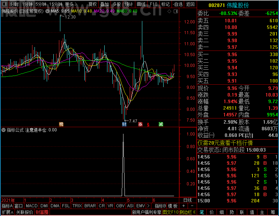This screenshot has width=279, height=216.
Task: Open the 模板 template menu
Action: click(x=173, y=206)
